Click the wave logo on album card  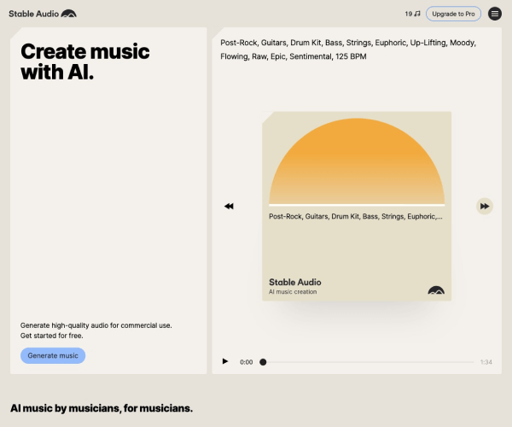pyautogui.click(x=436, y=290)
